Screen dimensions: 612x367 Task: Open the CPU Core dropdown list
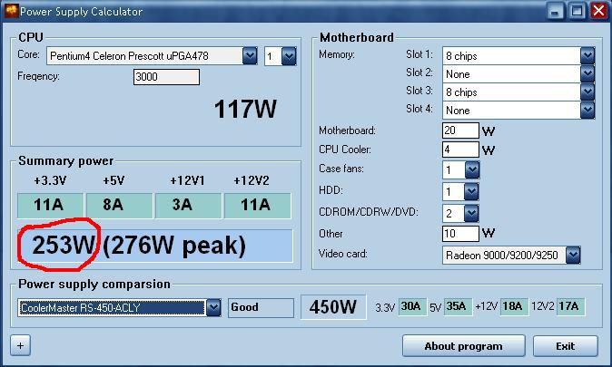pyautogui.click(x=250, y=56)
